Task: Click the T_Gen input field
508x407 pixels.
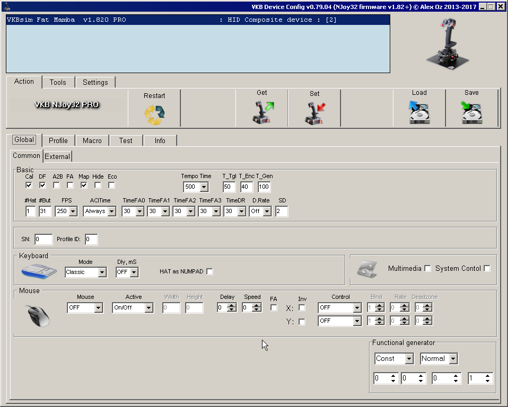Action: click(264, 187)
